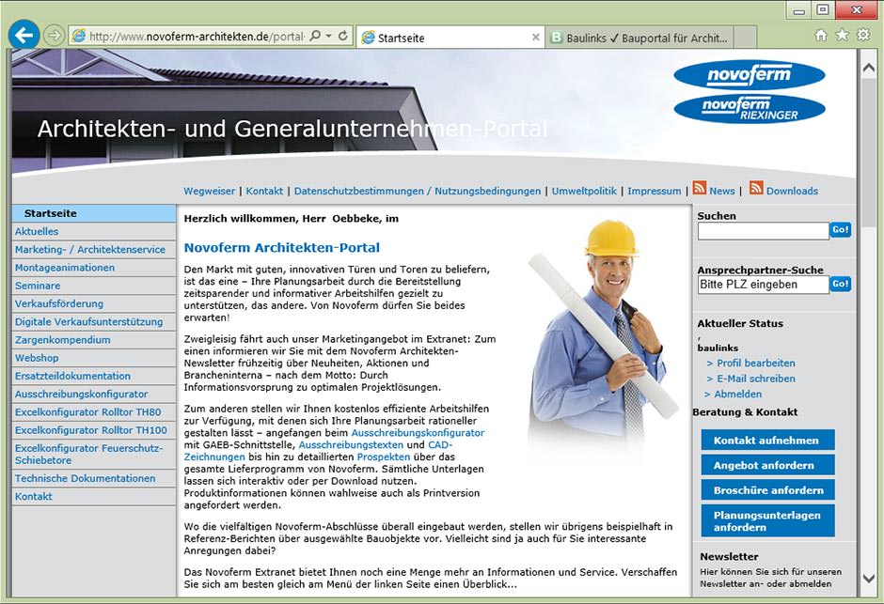884x604 pixels.
Task: Open Kontakt at bottom of left menu
Action: pyautogui.click(x=94, y=496)
